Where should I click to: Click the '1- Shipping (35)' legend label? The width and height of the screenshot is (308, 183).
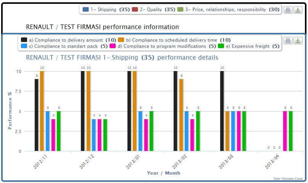click(x=110, y=10)
